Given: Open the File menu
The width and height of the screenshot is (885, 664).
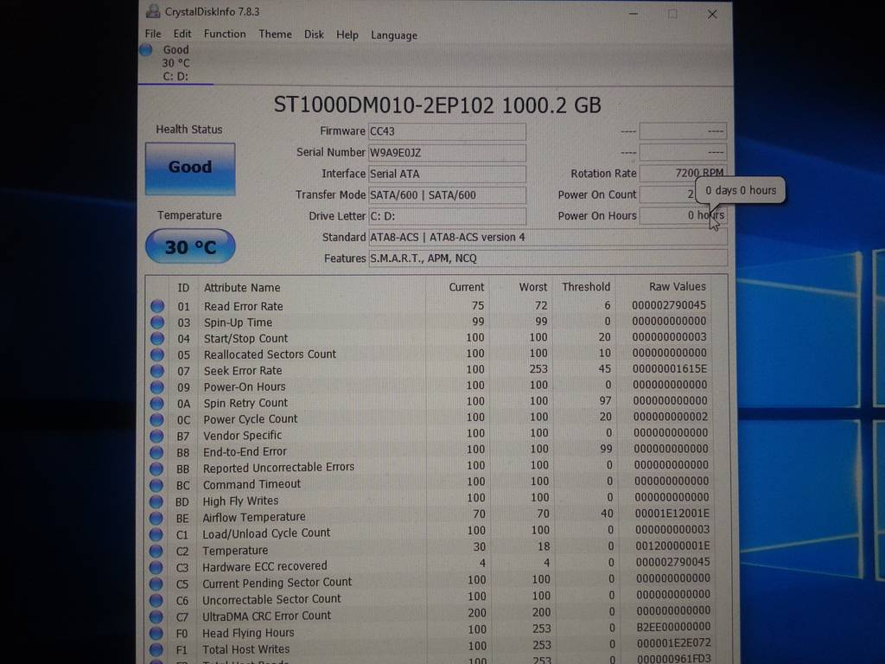Looking at the screenshot, I should click(x=153, y=34).
